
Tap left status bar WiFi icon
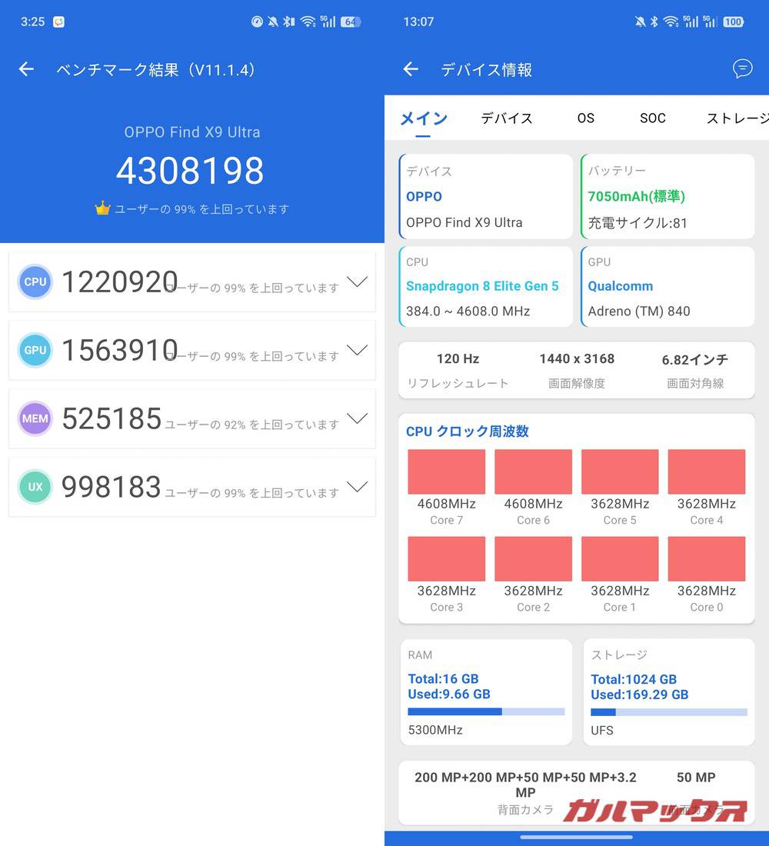[x=308, y=22]
